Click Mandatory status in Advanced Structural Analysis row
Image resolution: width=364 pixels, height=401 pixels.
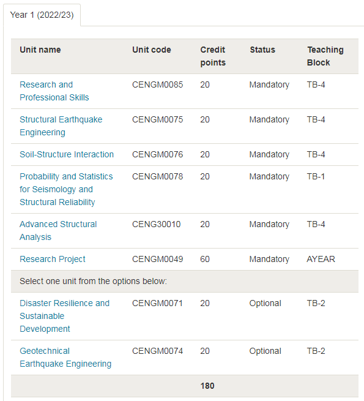(269, 224)
